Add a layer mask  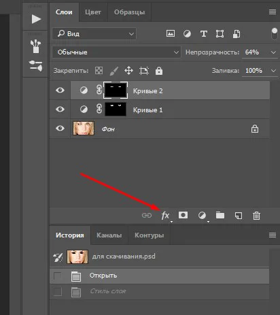(183, 215)
